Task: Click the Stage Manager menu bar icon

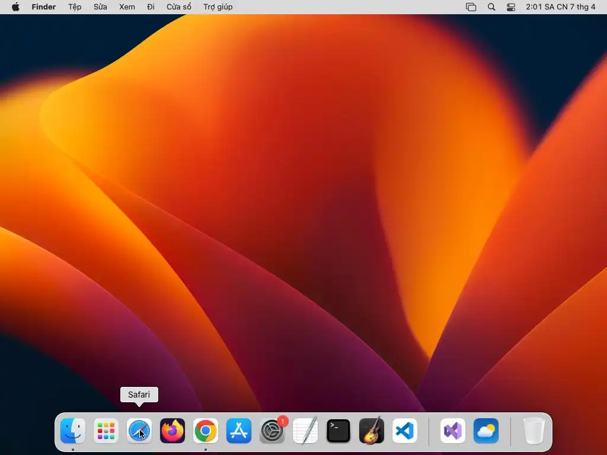Action: [x=471, y=7]
